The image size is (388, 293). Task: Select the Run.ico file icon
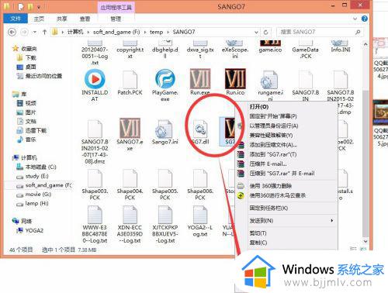tap(235, 78)
